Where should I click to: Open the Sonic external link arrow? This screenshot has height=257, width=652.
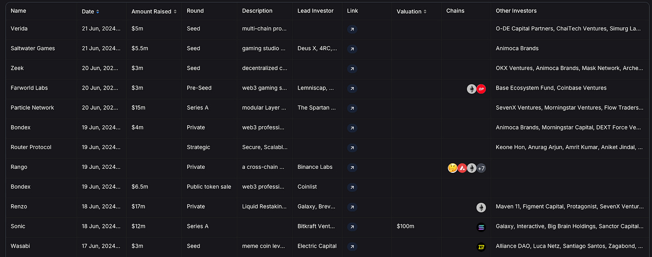[x=352, y=227]
